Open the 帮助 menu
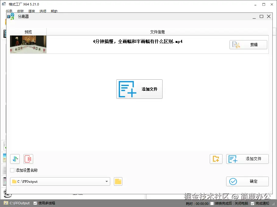This screenshot has height=207, width=277. (x=54, y=11)
